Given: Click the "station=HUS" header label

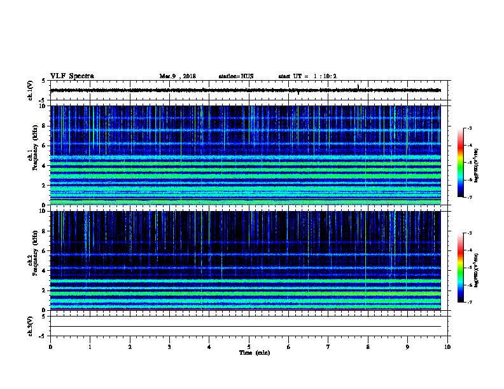Looking at the screenshot, I should coord(236,76).
